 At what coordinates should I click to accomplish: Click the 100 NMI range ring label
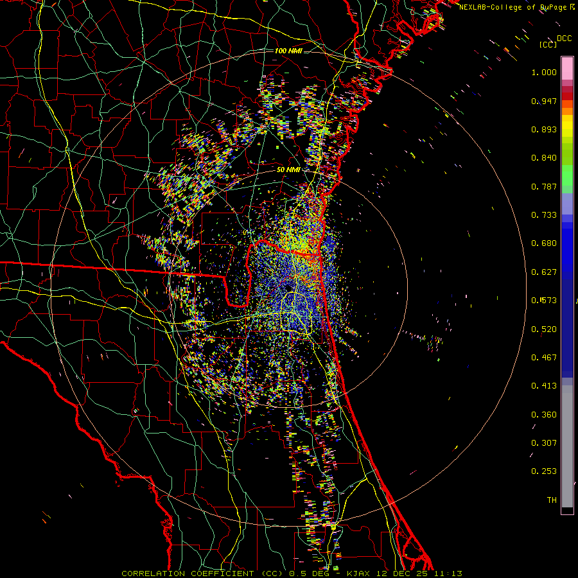coord(288,51)
